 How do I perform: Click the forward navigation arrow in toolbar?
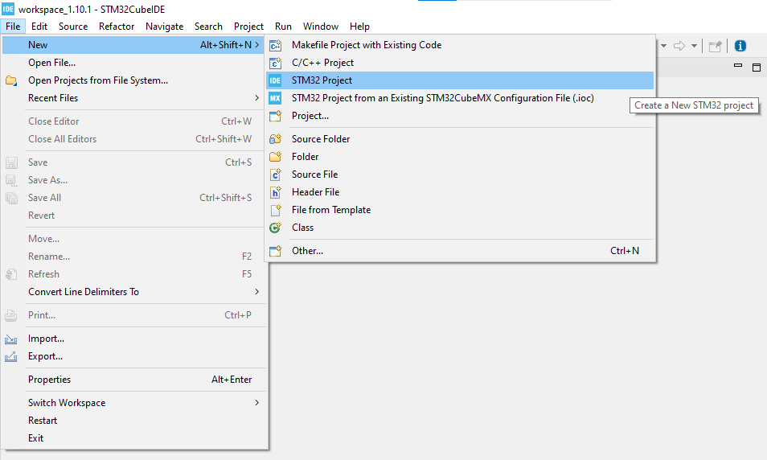(679, 46)
